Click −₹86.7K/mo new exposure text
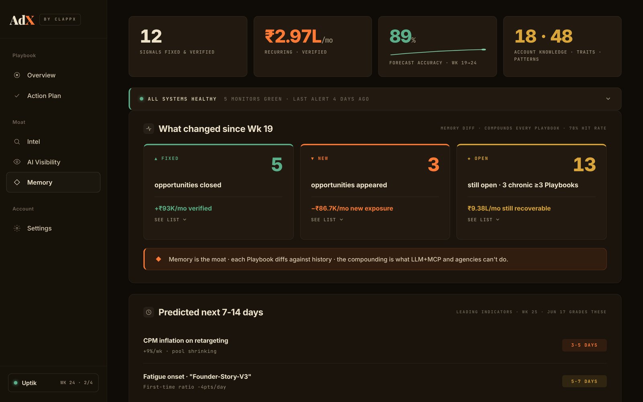643x402 pixels. (352, 208)
